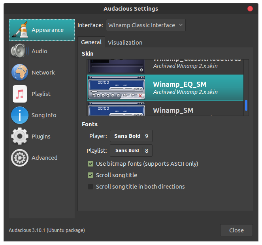
Task: Click the Winamp_EQ_SM skin name
Action: click(180, 84)
